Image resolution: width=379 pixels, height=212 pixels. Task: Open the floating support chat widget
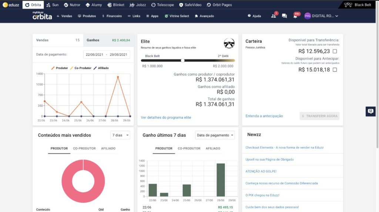pyautogui.click(x=370, y=112)
